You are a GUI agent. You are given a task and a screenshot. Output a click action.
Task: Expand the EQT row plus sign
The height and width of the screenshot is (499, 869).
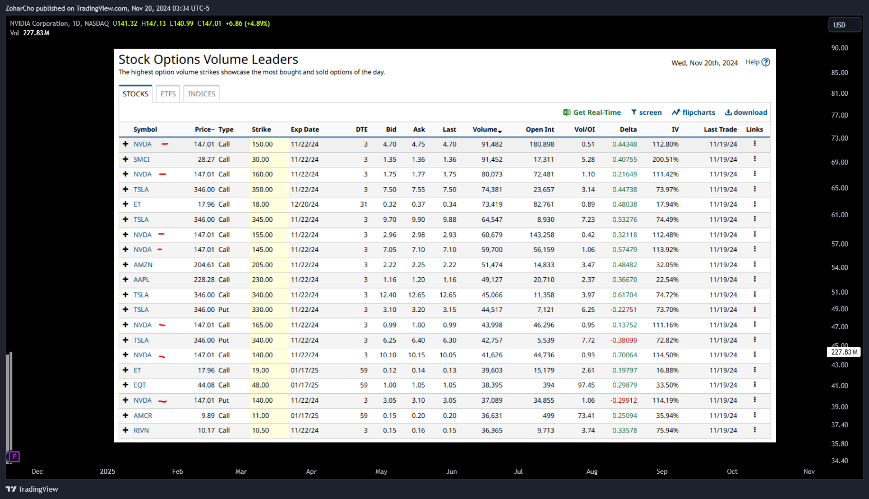pos(126,385)
